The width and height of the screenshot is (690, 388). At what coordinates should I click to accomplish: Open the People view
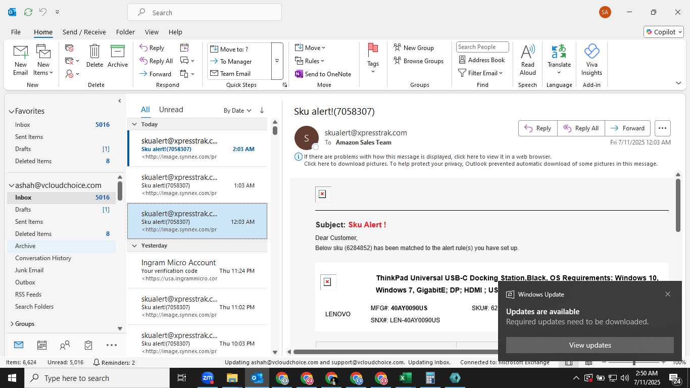pyautogui.click(x=65, y=345)
